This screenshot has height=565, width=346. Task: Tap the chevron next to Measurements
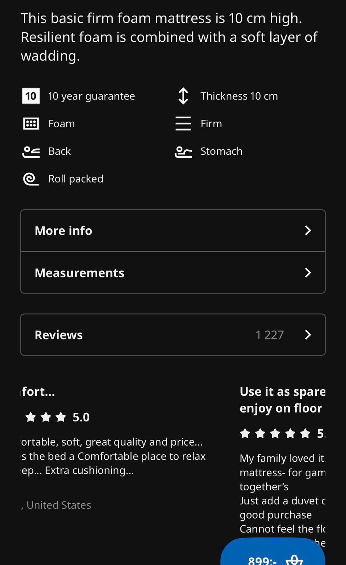(308, 273)
